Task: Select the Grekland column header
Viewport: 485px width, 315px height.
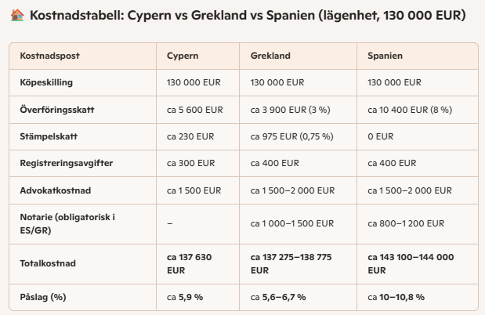Action: click(x=270, y=56)
